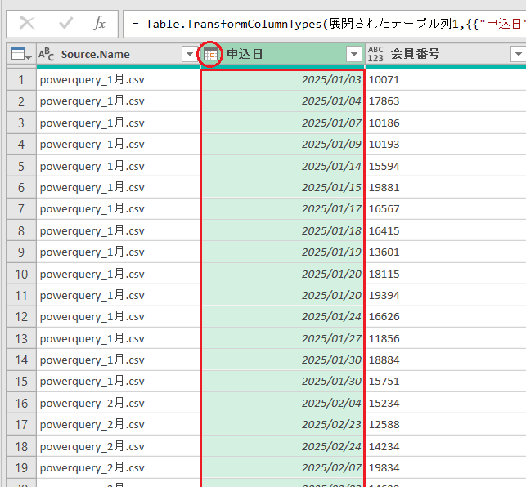Open 会員番号 column filter dropdown
This screenshot has width=526, height=487.
point(519,54)
